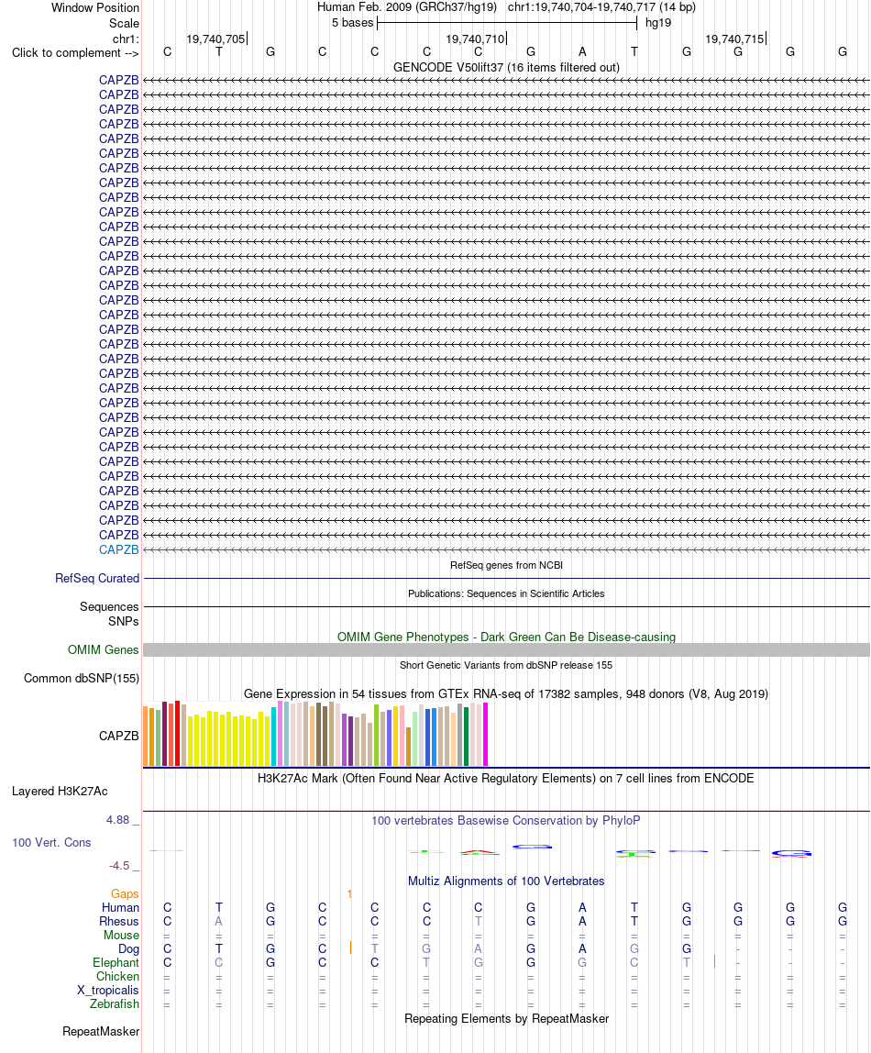This screenshot has width=871, height=1053.
Task: Select the Chicken alignment row label
Action: point(118,977)
